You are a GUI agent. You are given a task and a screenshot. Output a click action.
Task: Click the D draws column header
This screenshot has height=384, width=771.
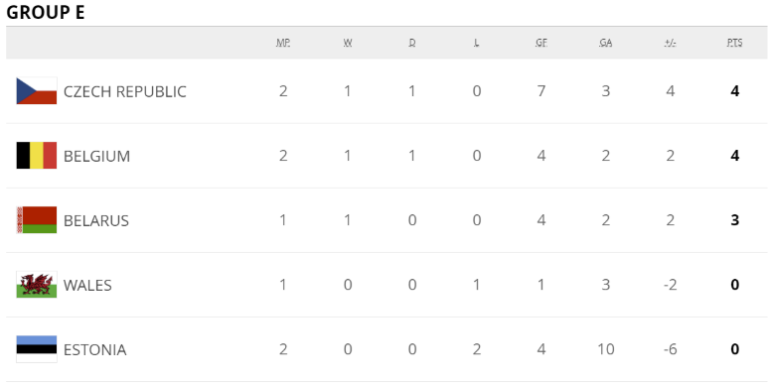(x=412, y=43)
